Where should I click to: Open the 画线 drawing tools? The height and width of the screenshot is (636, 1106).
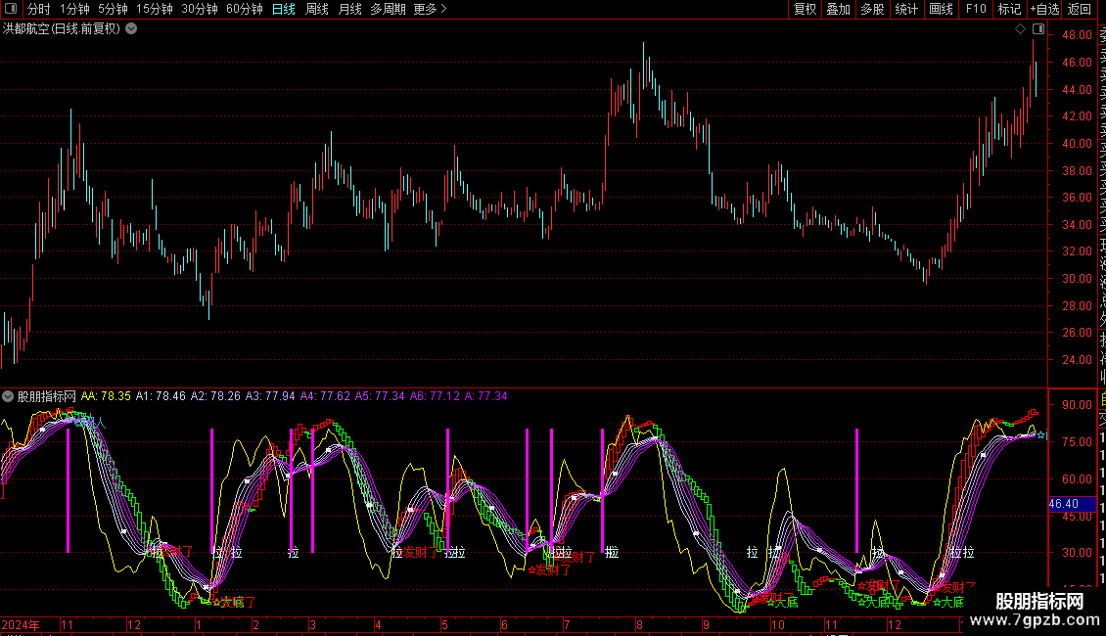coord(941,9)
